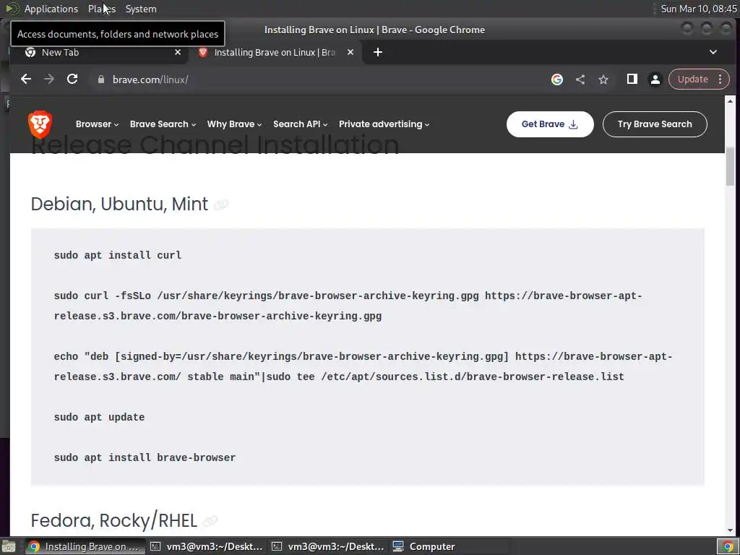Click the Chrome icon in bottom-right tray

pos(728,546)
